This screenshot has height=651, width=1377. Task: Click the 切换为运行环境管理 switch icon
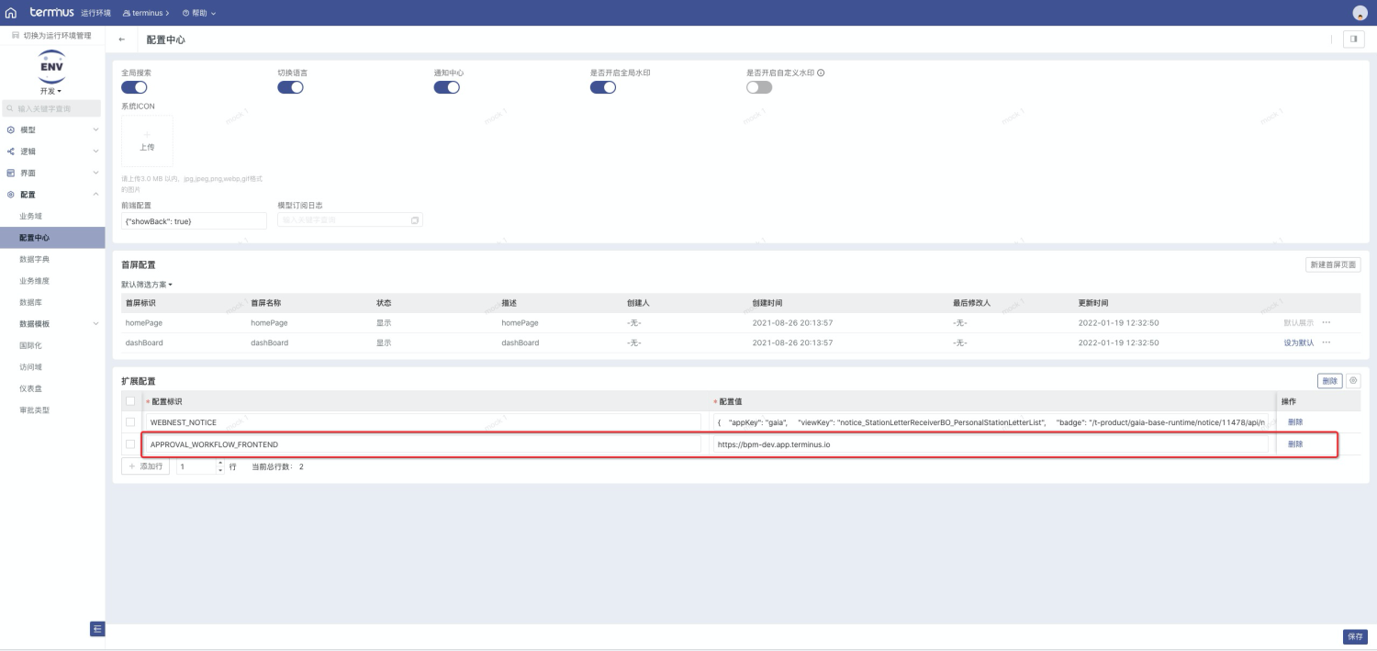click(16, 35)
